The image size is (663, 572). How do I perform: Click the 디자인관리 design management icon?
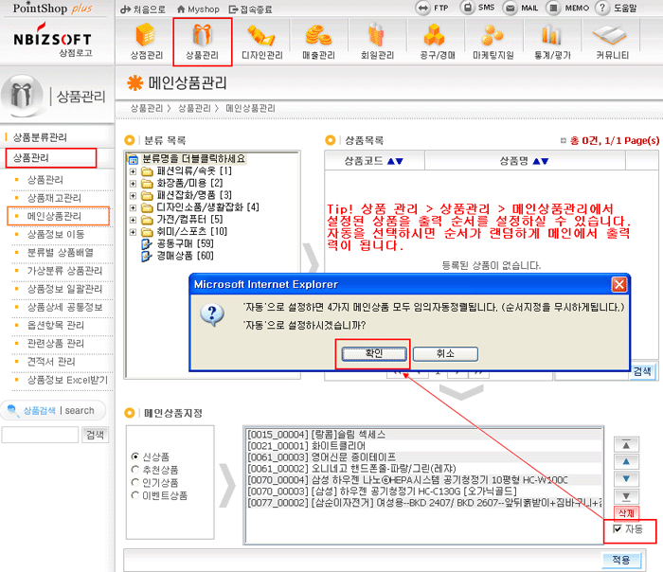(263, 41)
